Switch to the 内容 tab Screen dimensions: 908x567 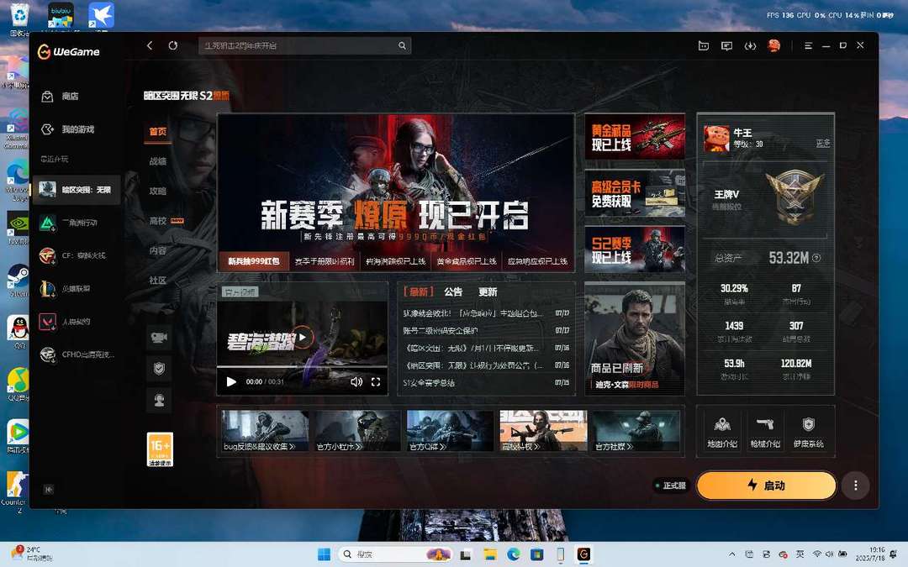click(157, 250)
